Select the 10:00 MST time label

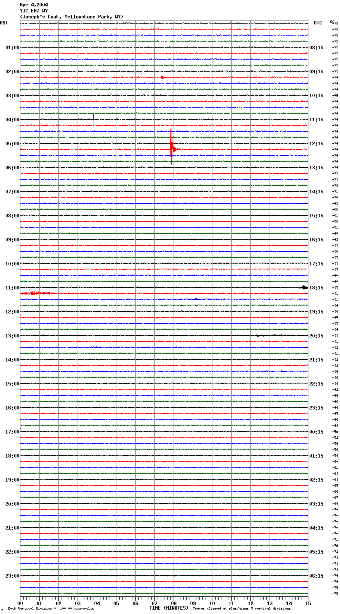tap(12, 264)
